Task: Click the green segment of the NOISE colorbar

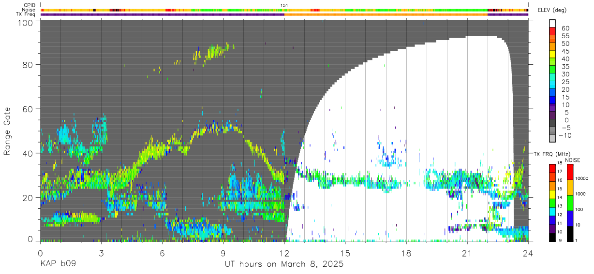Action: point(570,203)
